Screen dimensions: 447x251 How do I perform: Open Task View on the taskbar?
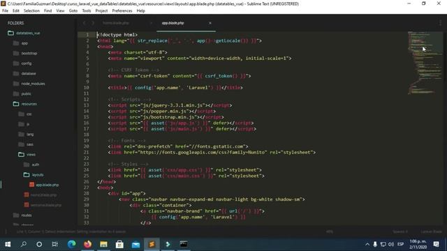54,244
